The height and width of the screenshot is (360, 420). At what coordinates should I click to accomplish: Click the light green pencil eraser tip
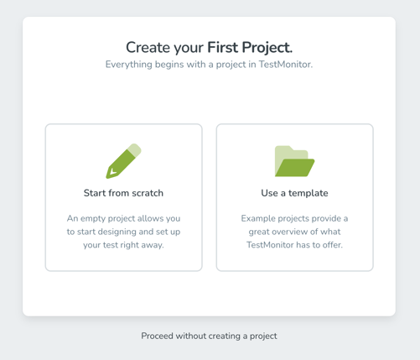[134, 150]
